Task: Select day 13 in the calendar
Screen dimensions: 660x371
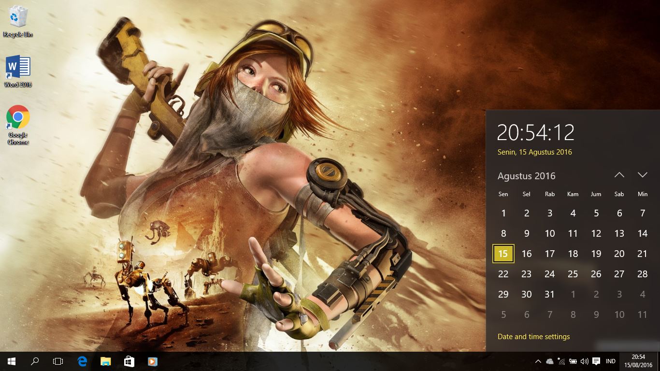Action: click(619, 233)
